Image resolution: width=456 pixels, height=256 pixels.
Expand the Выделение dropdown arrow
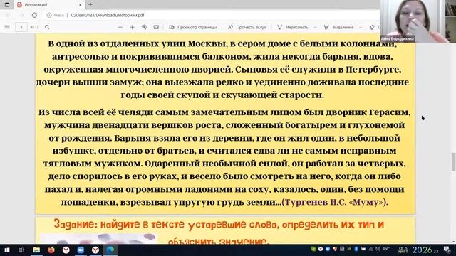(361, 27)
